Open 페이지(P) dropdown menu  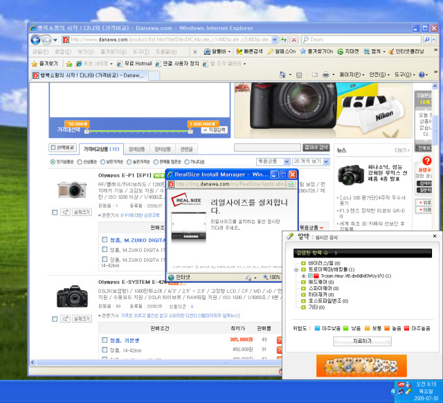pyautogui.click(x=352, y=75)
